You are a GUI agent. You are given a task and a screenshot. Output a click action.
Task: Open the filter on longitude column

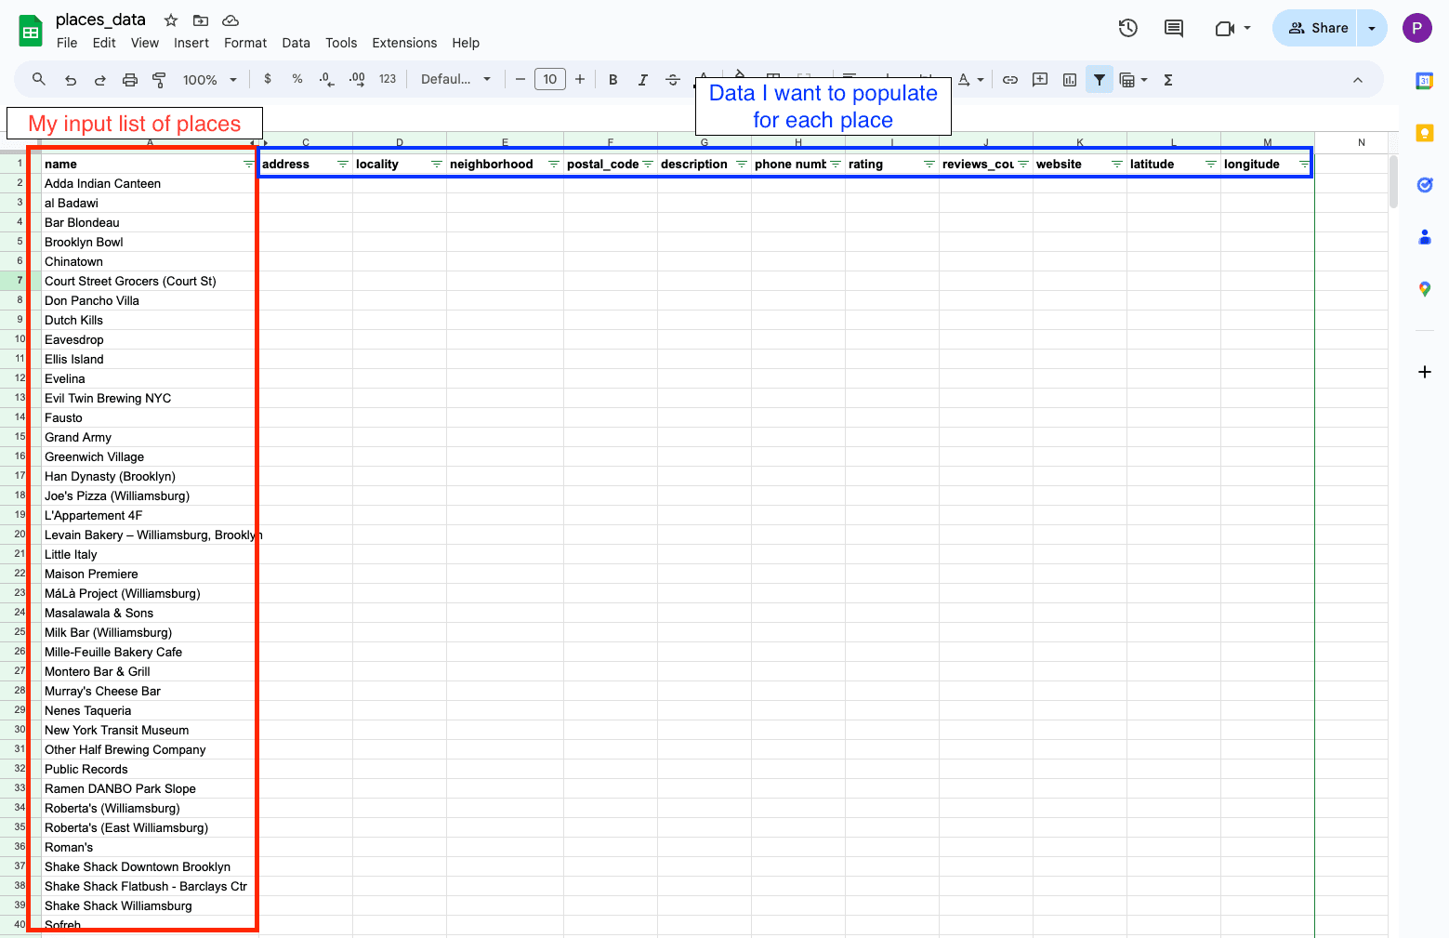coord(1304,164)
